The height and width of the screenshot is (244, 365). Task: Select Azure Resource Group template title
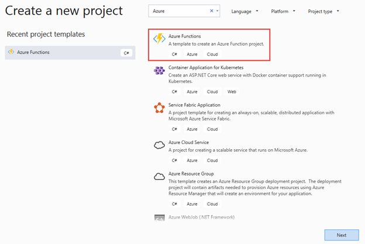(x=191, y=174)
